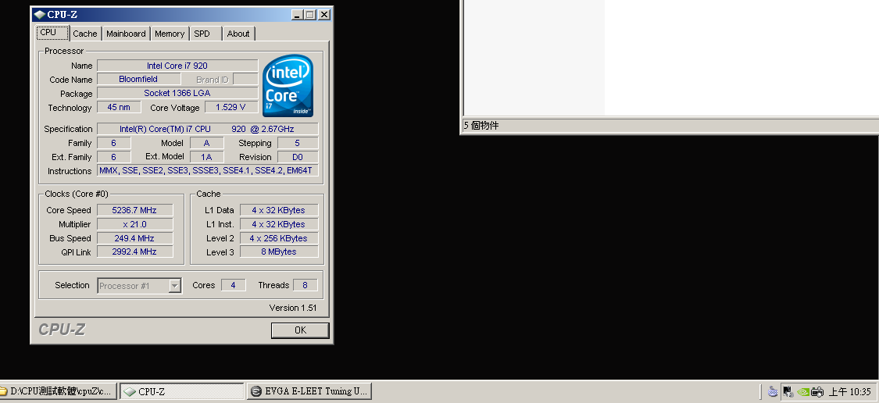
Task: Click the Core Speed value '5236.7 MHz'
Action: 134,210
